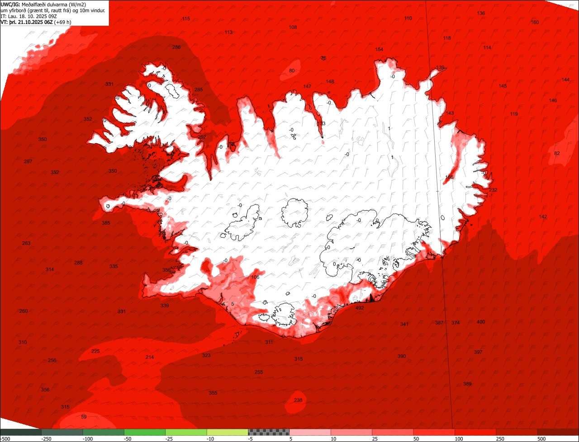The height and width of the screenshot is (442, 579).
Task: Select the map value 390
Action: pos(402,356)
